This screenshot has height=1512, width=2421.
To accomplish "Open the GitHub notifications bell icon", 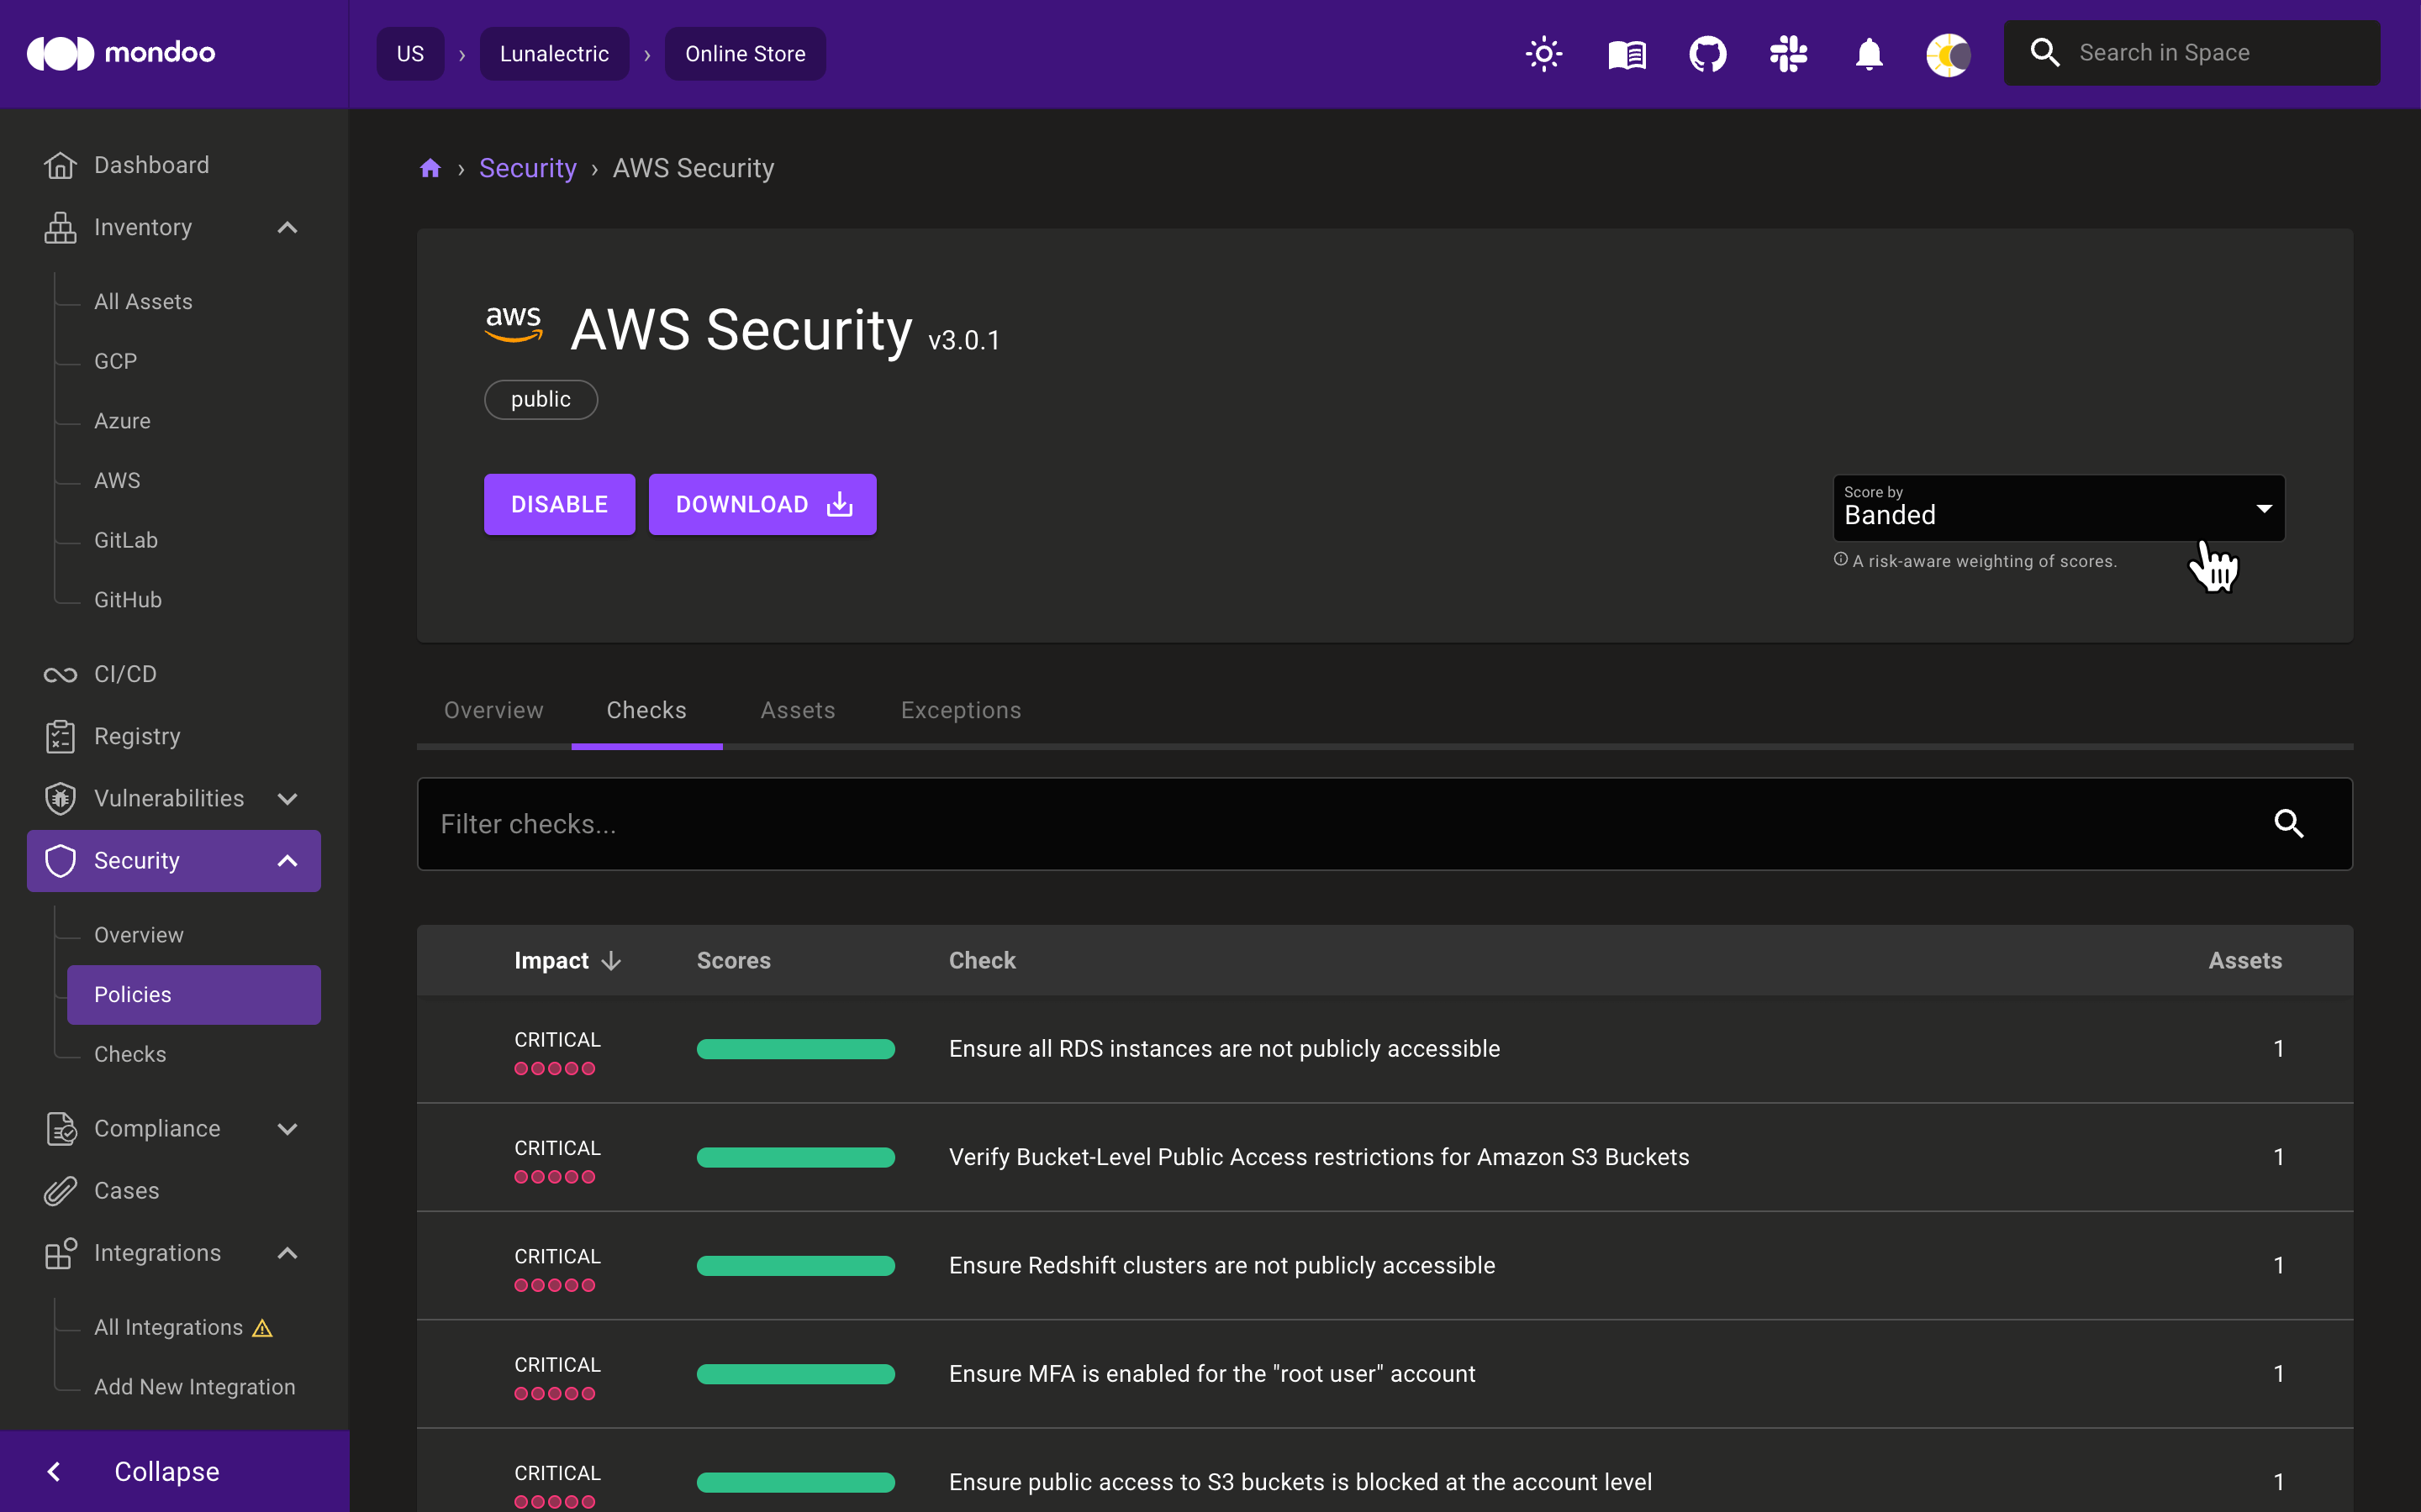I will (x=1869, y=52).
